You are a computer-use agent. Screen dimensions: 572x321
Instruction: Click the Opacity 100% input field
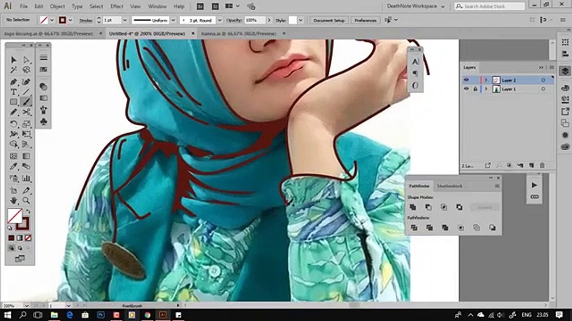click(x=255, y=20)
